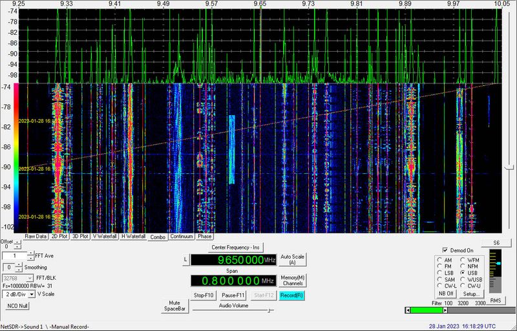
Task: Click the '28 Jan 2023 16:18:29 UTC' timestamp
Action: tap(462, 326)
